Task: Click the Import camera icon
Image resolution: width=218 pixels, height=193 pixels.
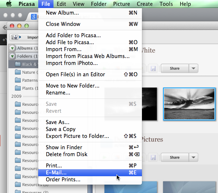Action: (x=15, y=37)
